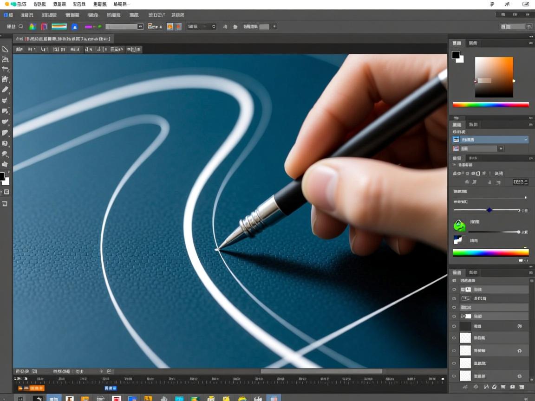Hide the bottom layer using its eye icon

(454, 376)
